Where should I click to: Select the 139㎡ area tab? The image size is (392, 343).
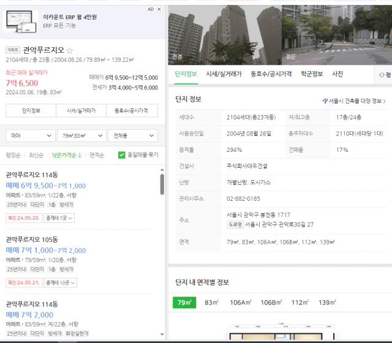[327, 303]
